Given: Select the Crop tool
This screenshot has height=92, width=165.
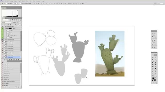Looking at the screenshot, I should click(153, 60).
